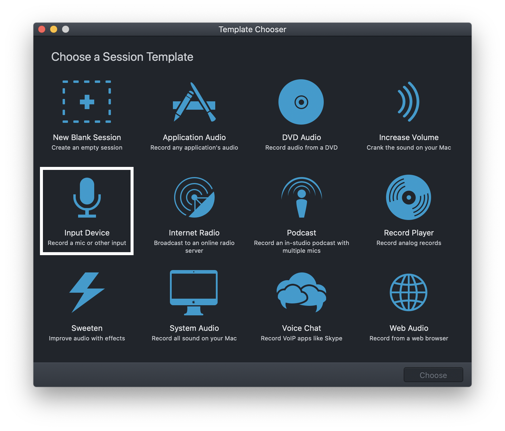Select the Input Device microphone icon

click(87, 197)
